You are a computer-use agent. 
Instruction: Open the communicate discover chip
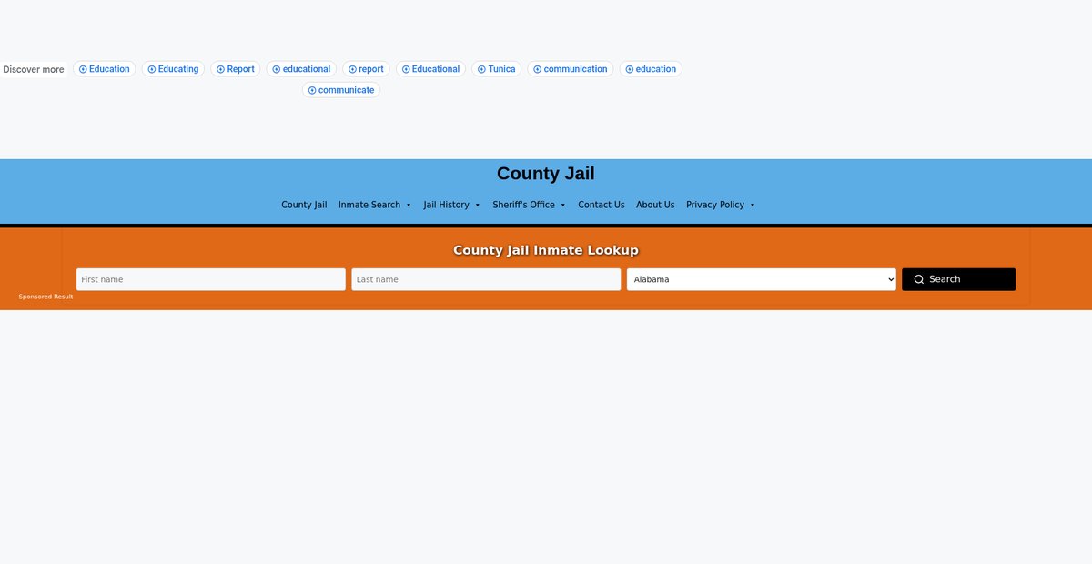(x=341, y=90)
